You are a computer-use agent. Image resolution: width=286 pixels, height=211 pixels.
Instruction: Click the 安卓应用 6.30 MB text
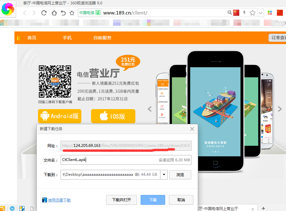click(174, 160)
